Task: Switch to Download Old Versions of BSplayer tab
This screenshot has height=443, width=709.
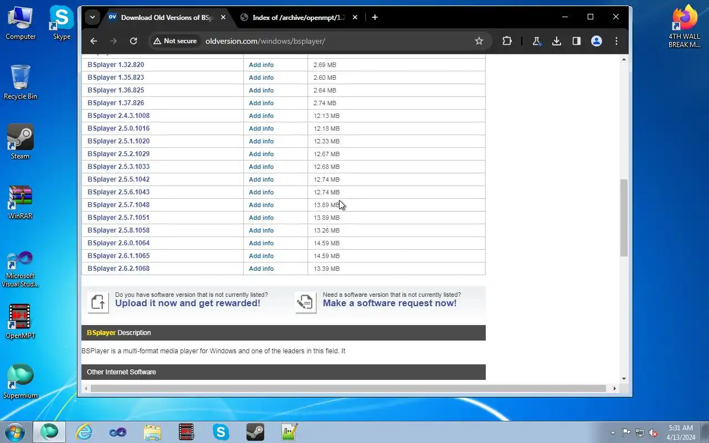Action: coord(167,17)
